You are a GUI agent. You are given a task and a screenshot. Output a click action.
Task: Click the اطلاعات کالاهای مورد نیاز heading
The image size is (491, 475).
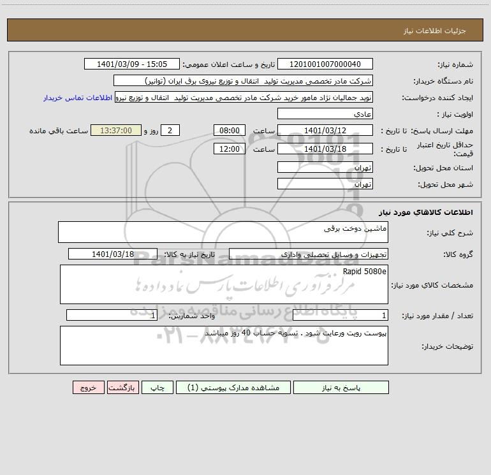tap(426, 212)
